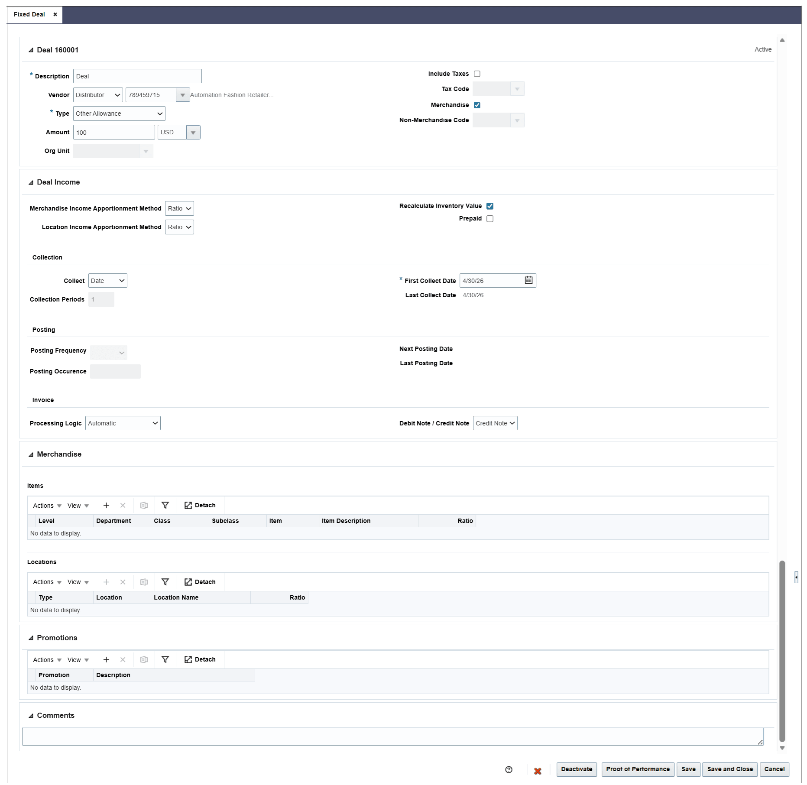Open the Items Actions menu
807x785 pixels.
47,506
